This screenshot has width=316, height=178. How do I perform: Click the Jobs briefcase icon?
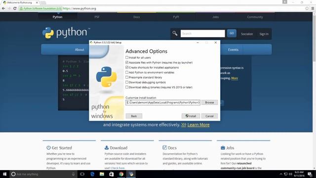pyautogui.click(x=223, y=148)
